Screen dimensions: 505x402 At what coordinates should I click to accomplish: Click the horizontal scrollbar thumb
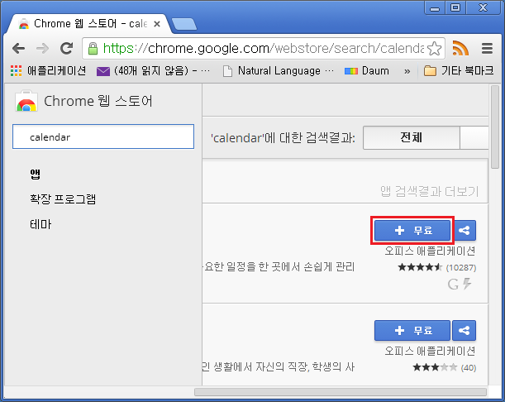coord(341,392)
